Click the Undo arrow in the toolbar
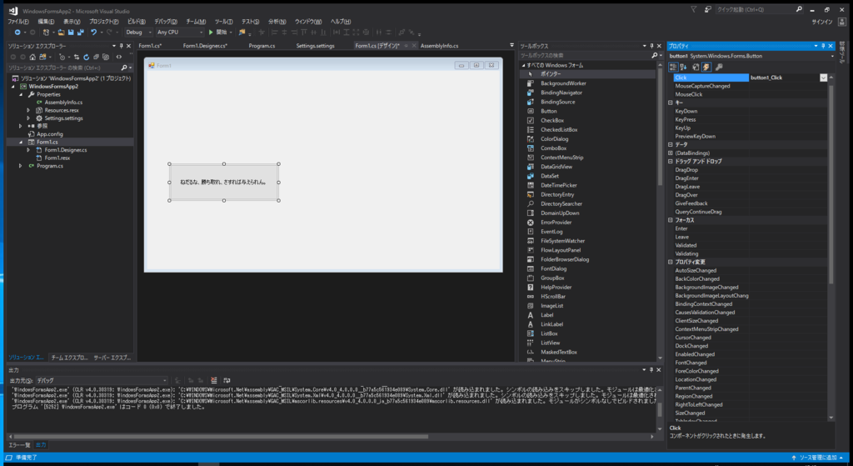This screenshot has width=853, height=466. point(93,33)
